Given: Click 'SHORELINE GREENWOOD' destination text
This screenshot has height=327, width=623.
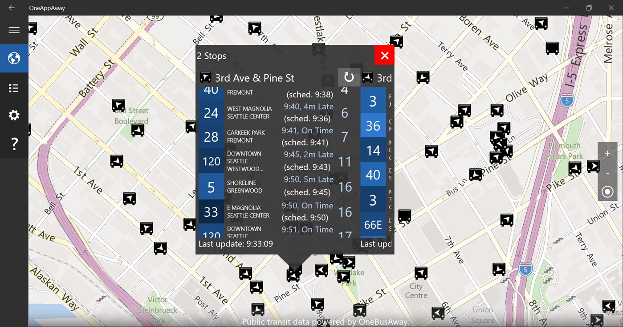Looking at the screenshot, I should (245, 187).
